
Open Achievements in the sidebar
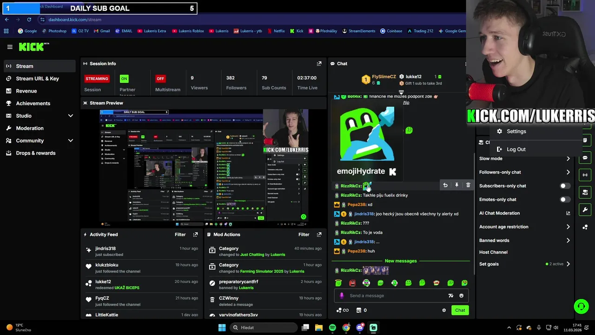tap(40, 103)
